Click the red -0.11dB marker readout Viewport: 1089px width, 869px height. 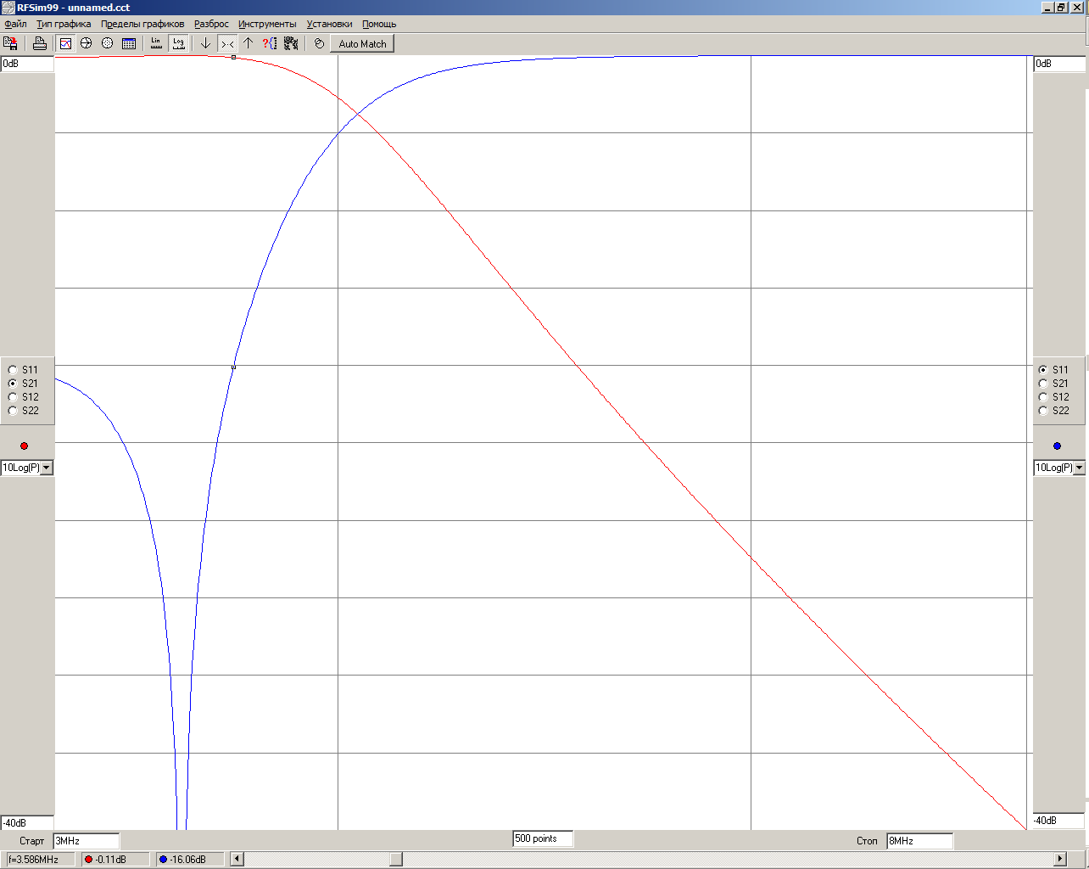pyautogui.click(x=116, y=860)
